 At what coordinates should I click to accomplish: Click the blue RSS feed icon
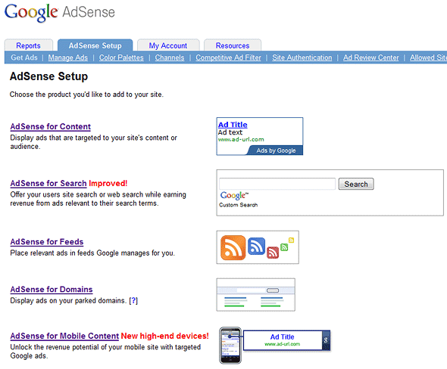coord(257,246)
